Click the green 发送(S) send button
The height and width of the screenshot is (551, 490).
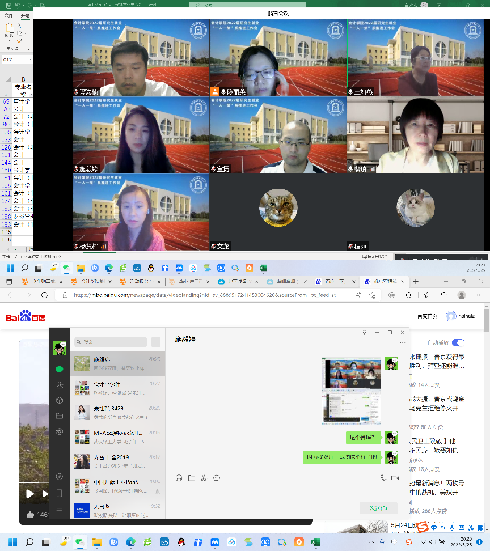tap(378, 508)
